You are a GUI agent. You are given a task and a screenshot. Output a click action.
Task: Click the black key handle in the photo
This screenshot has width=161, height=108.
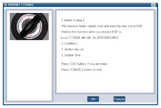(x=30, y=26)
